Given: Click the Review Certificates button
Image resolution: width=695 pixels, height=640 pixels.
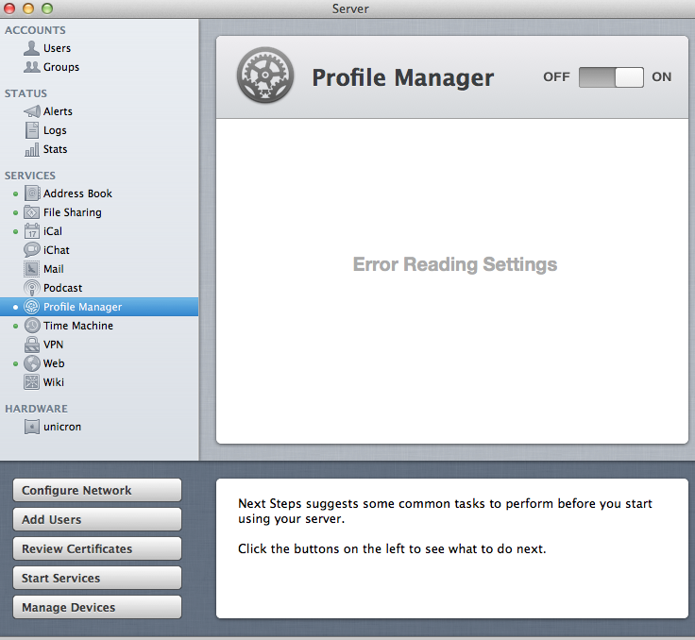Looking at the screenshot, I should pos(97,548).
